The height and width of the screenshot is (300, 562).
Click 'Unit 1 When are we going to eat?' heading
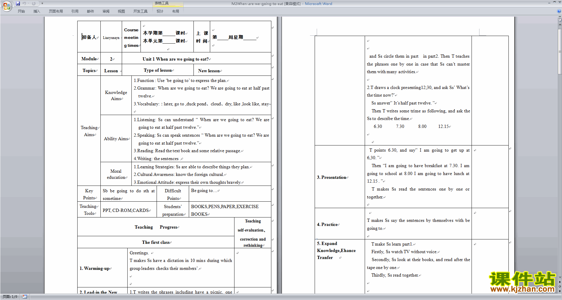pyautogui.click(x=176, y=59)
